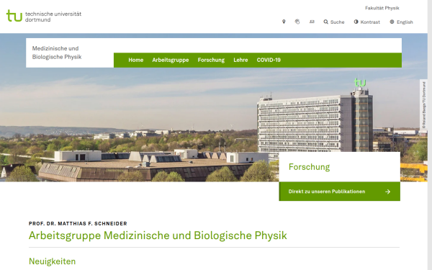The height and width of the screenshot is (270, 432).
Task: Go to the Home menu item
Action: click(136, 60)
